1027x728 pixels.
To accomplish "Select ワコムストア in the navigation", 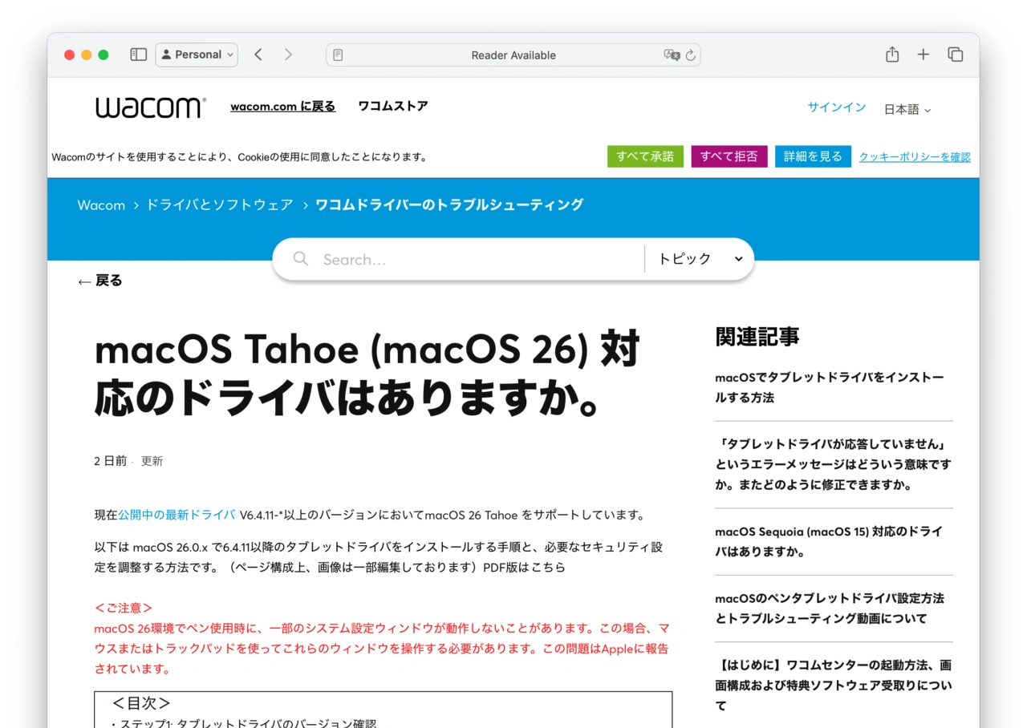I will point(392,106).
